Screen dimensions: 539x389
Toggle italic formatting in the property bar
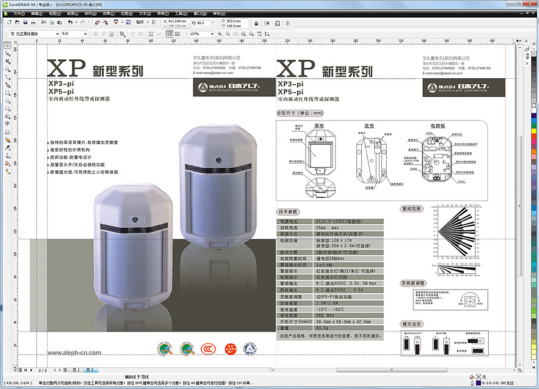tap(103, 35)
